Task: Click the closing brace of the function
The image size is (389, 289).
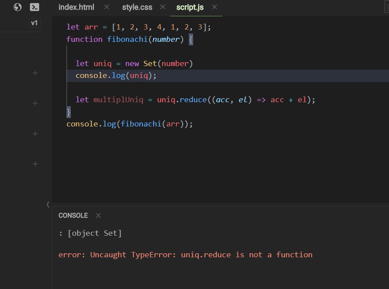Action: point(68,112)
